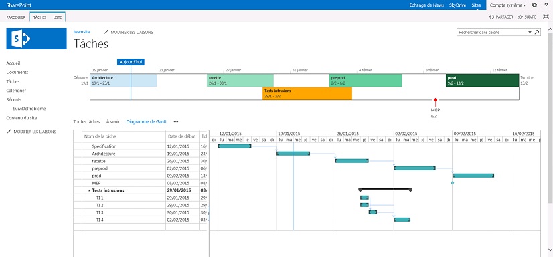Click the Aujourd'hui today marker
The image size is (553, 257).
(x=131, y=62)
